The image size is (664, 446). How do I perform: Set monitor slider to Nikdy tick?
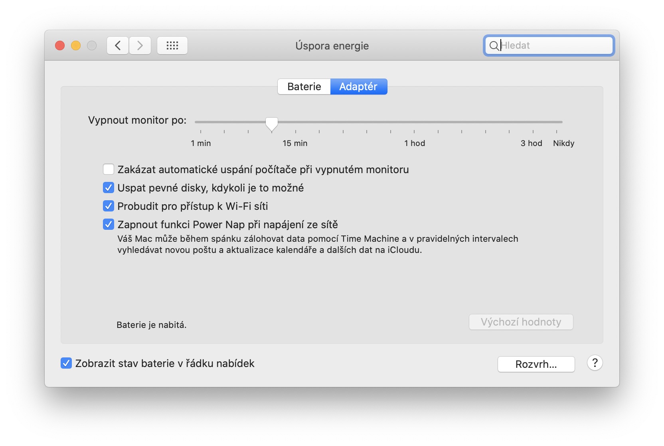[x=557, y=122]
